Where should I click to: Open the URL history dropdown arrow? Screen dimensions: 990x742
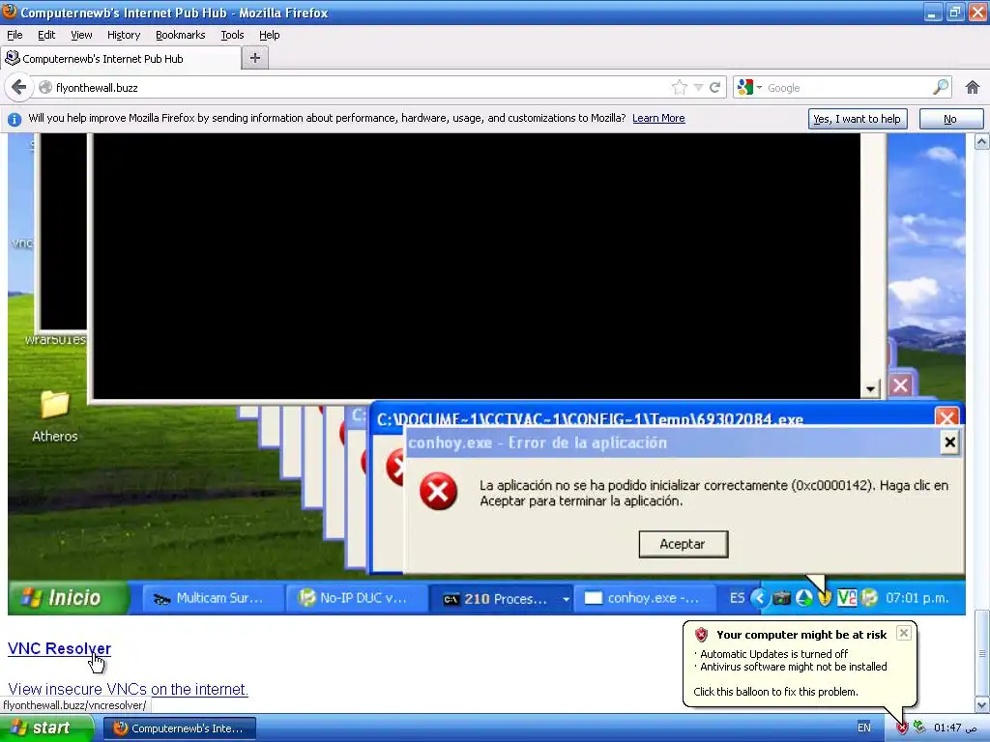tap(698, 87)
